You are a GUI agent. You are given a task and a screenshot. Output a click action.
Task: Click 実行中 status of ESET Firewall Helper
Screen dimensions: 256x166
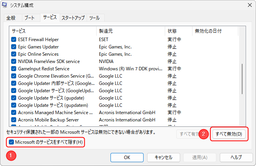174,40
